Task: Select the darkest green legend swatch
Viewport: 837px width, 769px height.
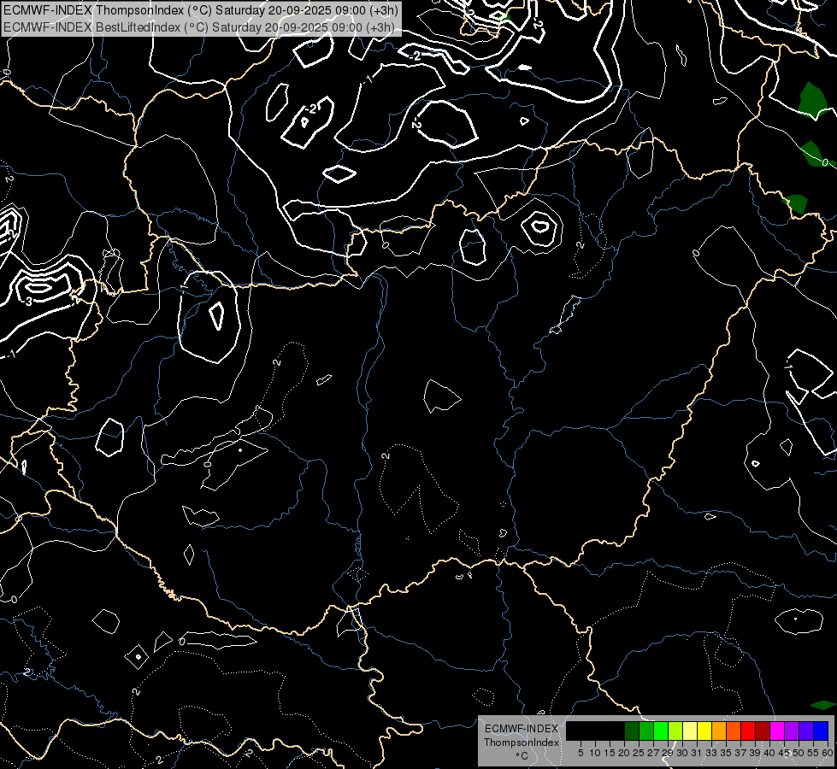Action: coord(632,731)
